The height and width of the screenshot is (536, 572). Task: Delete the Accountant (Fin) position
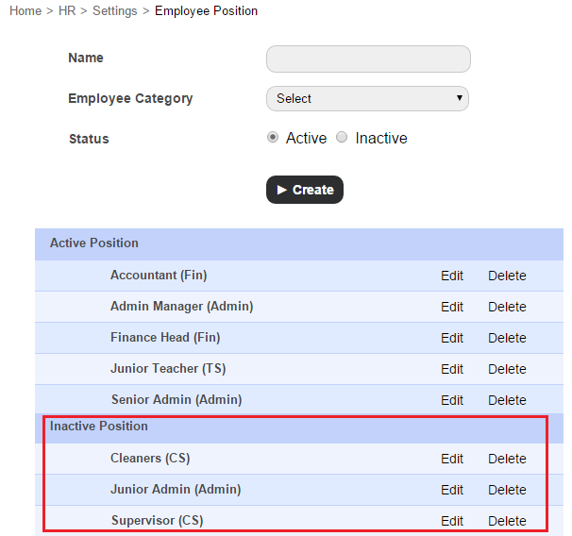click(507, 276)
